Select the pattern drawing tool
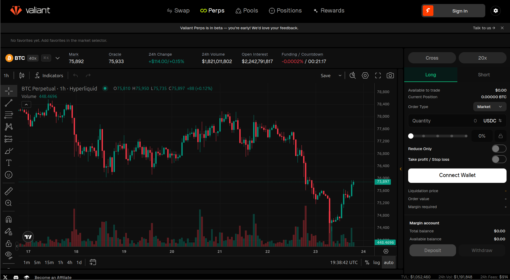This screenshot has width=510, height=280. [9, 127]
